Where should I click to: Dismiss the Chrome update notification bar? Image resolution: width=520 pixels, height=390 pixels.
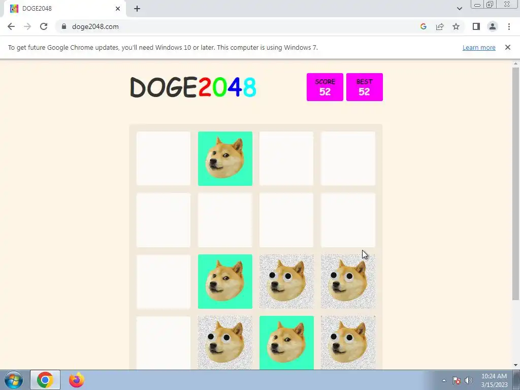(x=508, y=47)
